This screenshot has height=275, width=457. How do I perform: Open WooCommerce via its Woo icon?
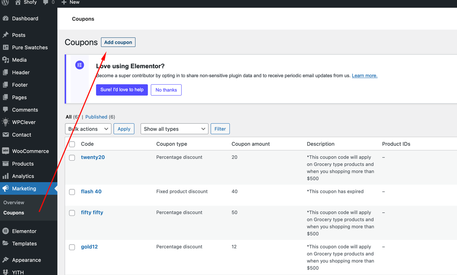tap(6, 151)
